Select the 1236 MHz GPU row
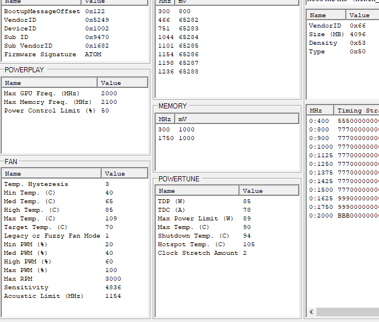Viewport: 379px width, 322px height. (x=227, y=72)
